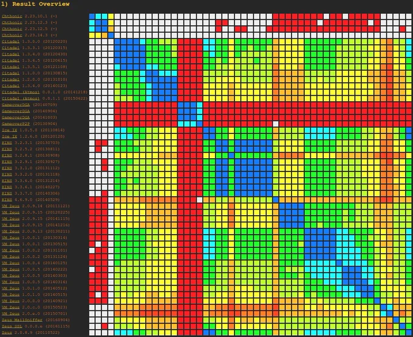The width and height of the screenshot is (413, 337).
Task: Open VM Zeus 2.0.e.0 (20150701) link
Action: click(10, 313)
